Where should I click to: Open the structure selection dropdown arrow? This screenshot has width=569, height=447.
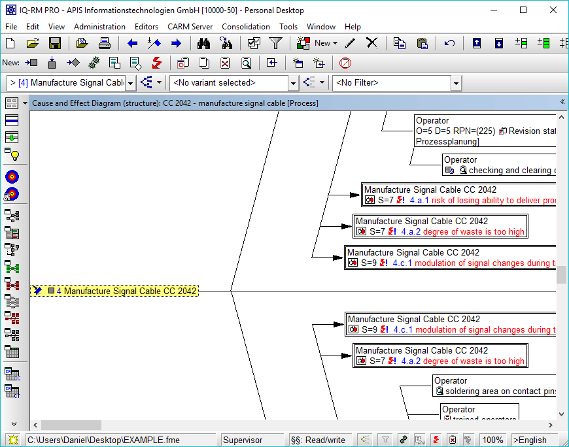point(131,84)
